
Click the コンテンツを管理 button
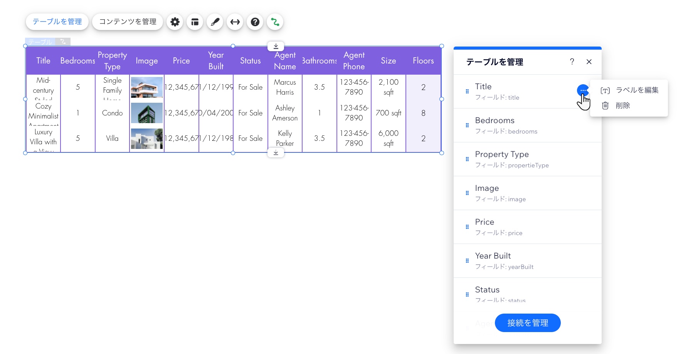tap(128, 22)
